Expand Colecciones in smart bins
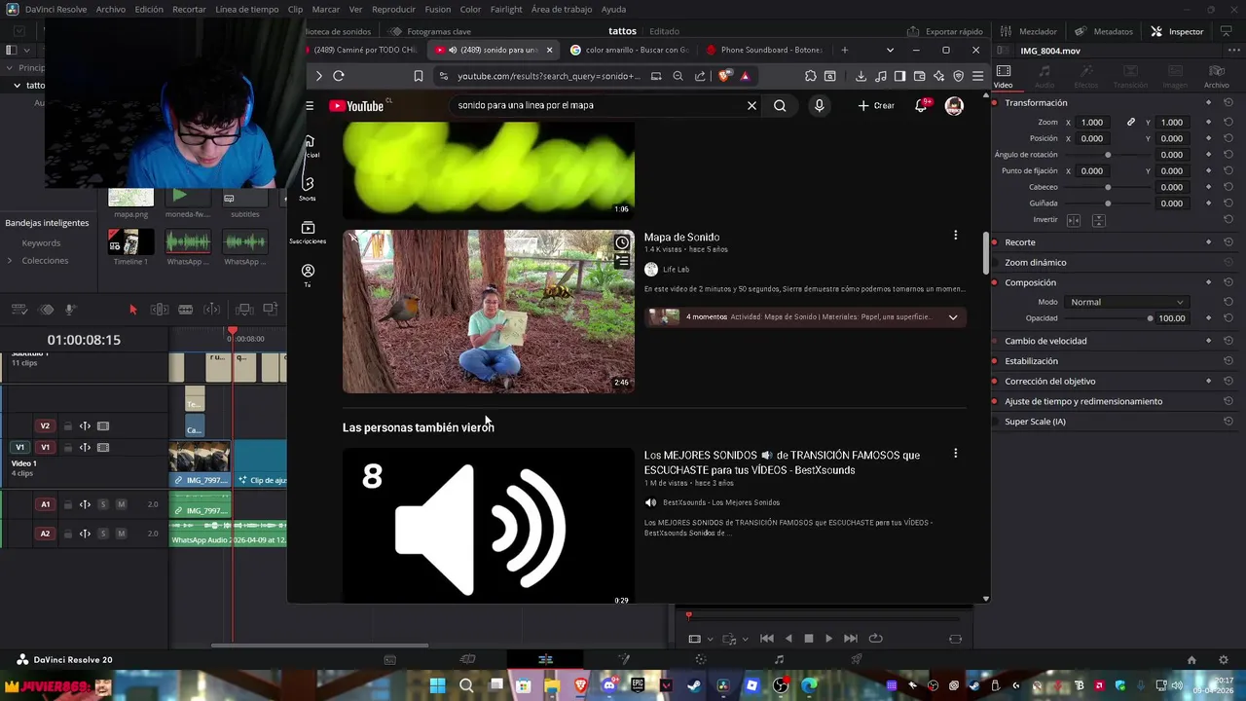The height and width of the screenshot is (701, 1246). (x=10, y=261)
